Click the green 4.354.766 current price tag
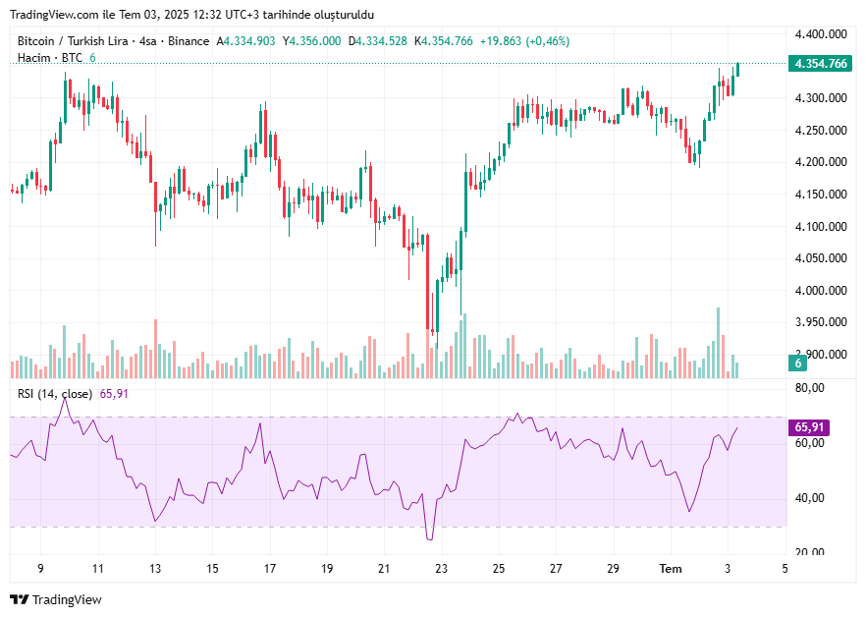866x617 pixels. coord(821,64)
